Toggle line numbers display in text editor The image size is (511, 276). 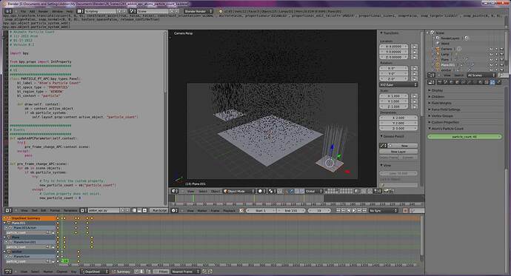[x=134, y=211]
